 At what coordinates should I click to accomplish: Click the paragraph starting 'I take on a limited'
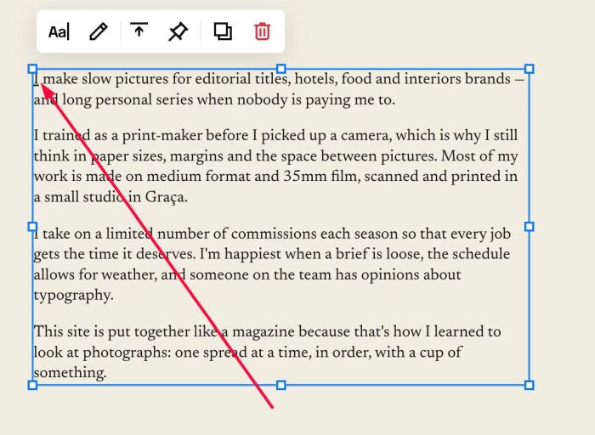click(272, 264)
